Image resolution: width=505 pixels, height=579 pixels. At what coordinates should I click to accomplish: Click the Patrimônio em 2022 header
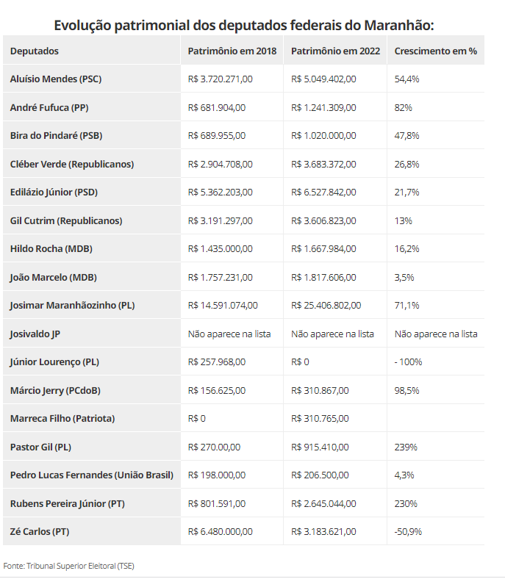coord(335,51)
